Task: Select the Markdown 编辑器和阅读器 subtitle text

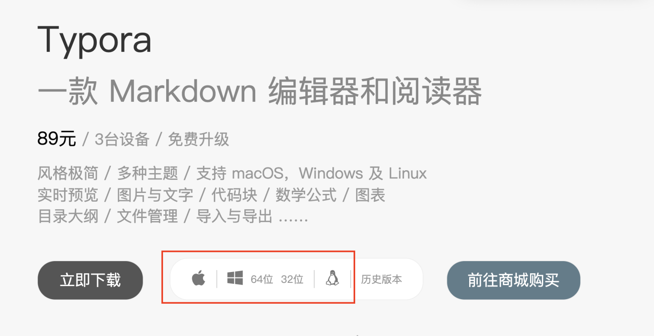Action: click(296, 91)
